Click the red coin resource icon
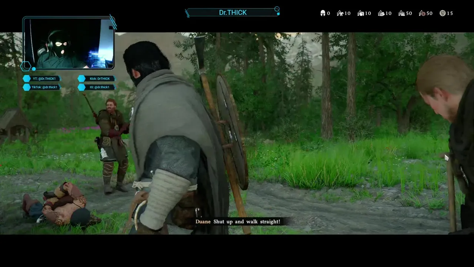The image size is (474, 267). tap(422, 13)
